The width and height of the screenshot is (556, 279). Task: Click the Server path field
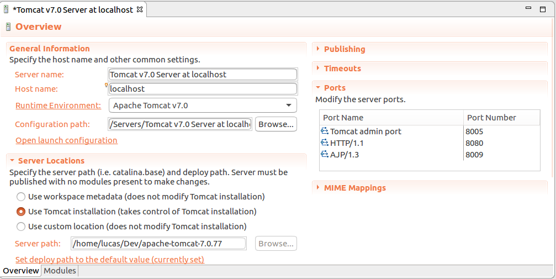pyautogui.click(x=158, y=244)
